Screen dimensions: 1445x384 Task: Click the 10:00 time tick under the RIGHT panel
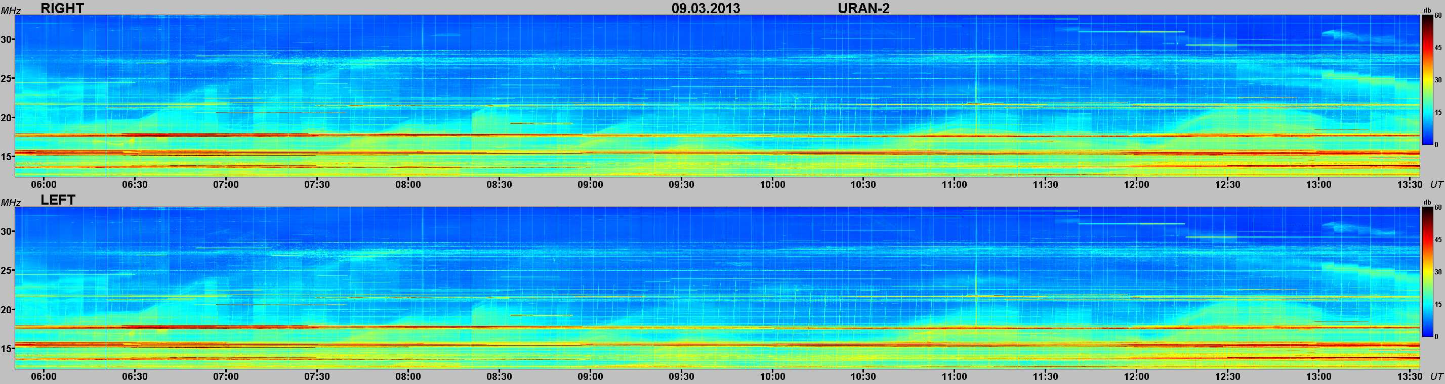click(x=772, y=184)
